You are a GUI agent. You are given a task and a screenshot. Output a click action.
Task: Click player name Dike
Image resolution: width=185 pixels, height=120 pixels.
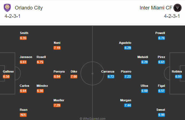74,71
